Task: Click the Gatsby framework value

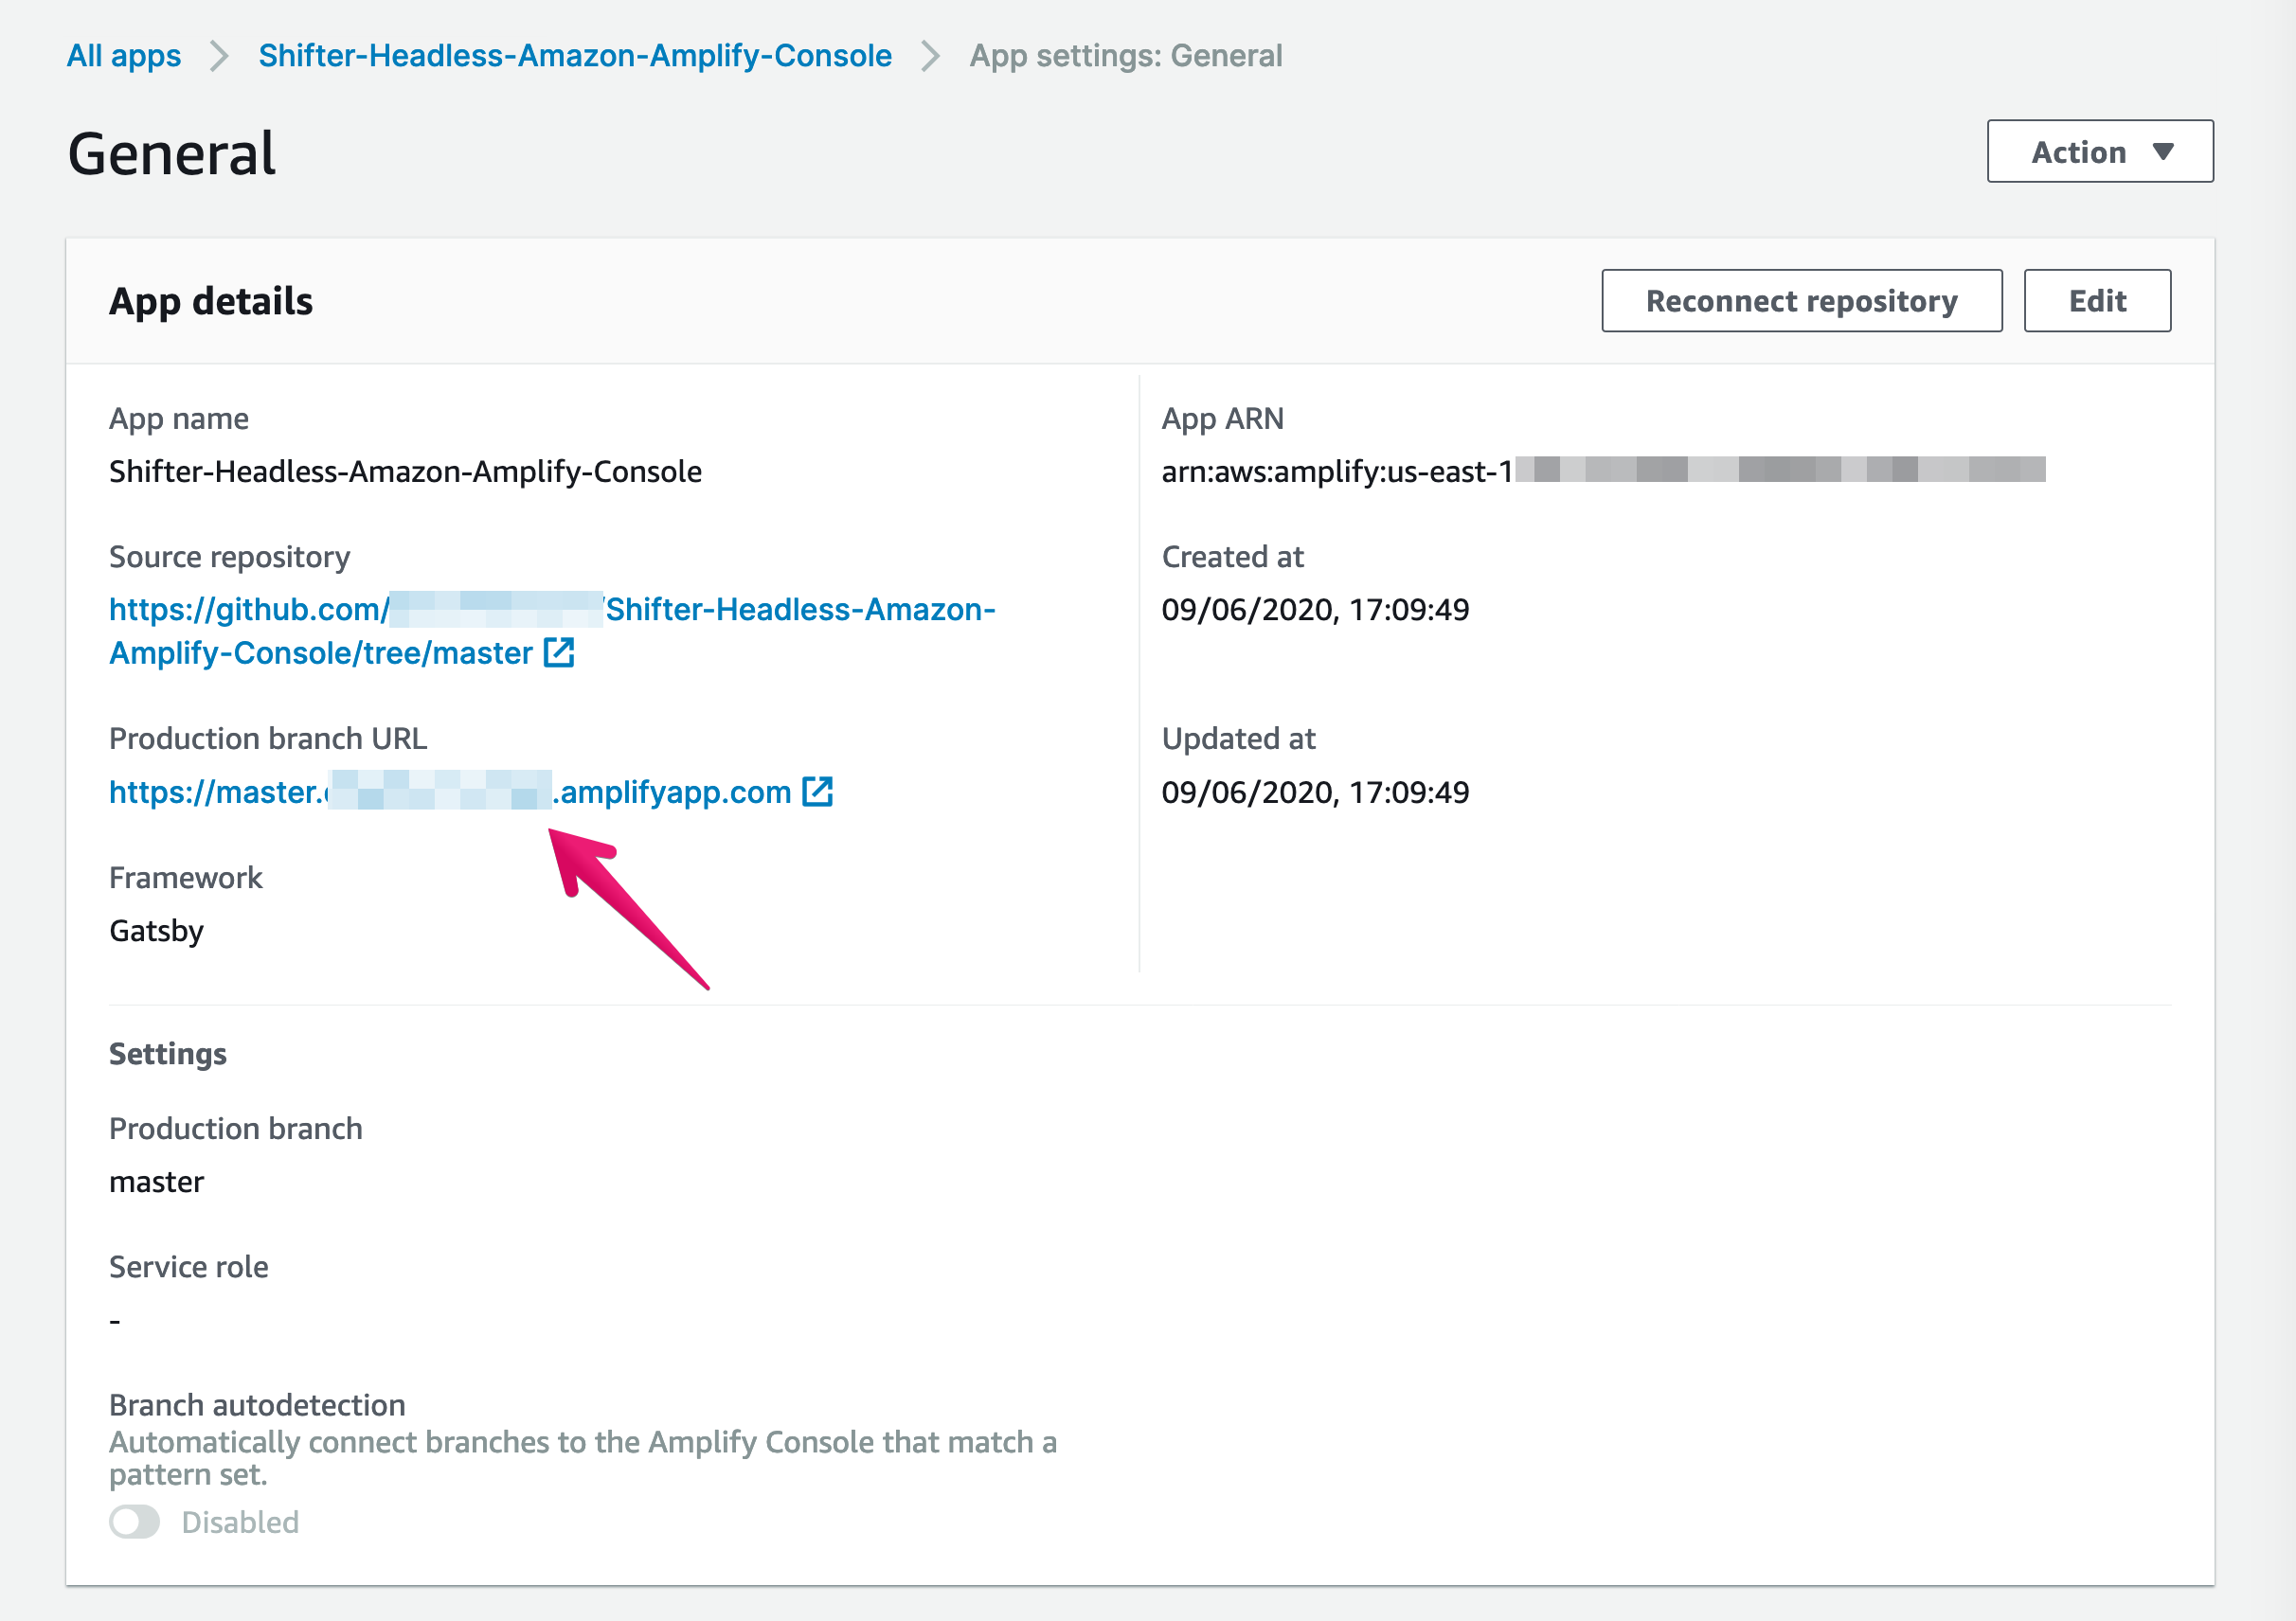Action: [x=156, y=932]
